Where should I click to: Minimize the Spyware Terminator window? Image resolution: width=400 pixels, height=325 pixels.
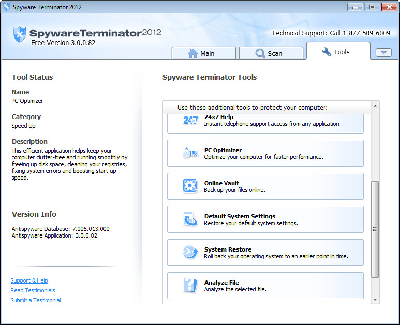(355, 7)
